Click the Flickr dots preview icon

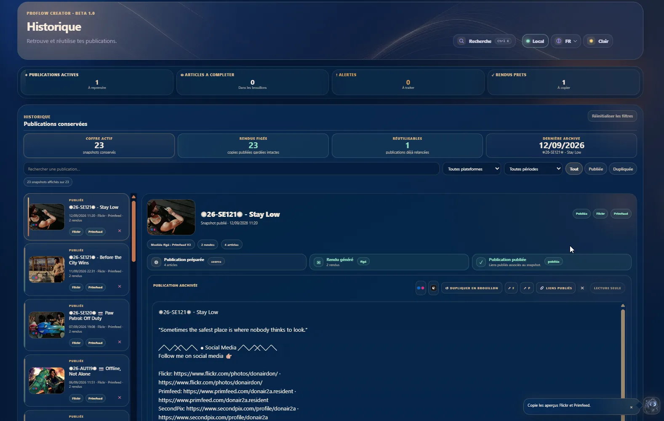[x=421, y=288]
